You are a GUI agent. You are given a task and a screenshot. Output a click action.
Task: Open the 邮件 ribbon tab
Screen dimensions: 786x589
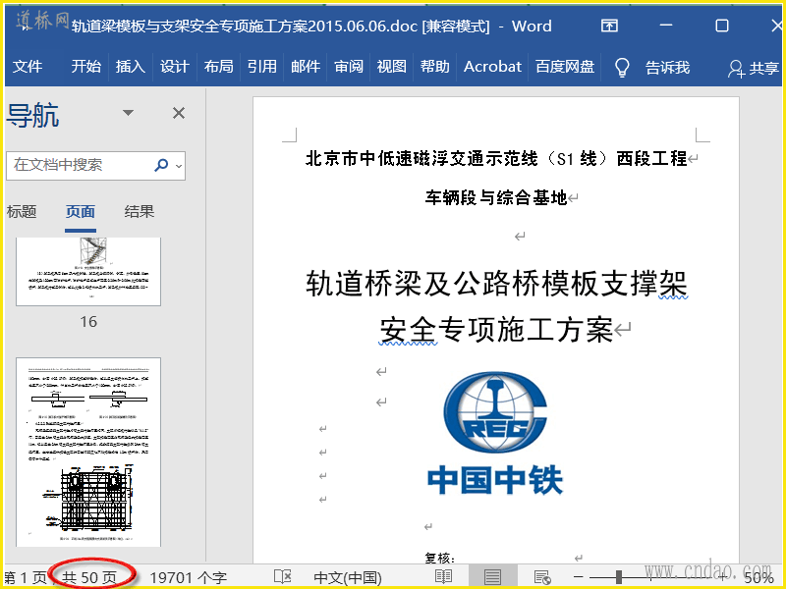[x=306, y=67]
